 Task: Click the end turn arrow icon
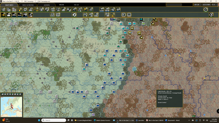pos(211,15)
